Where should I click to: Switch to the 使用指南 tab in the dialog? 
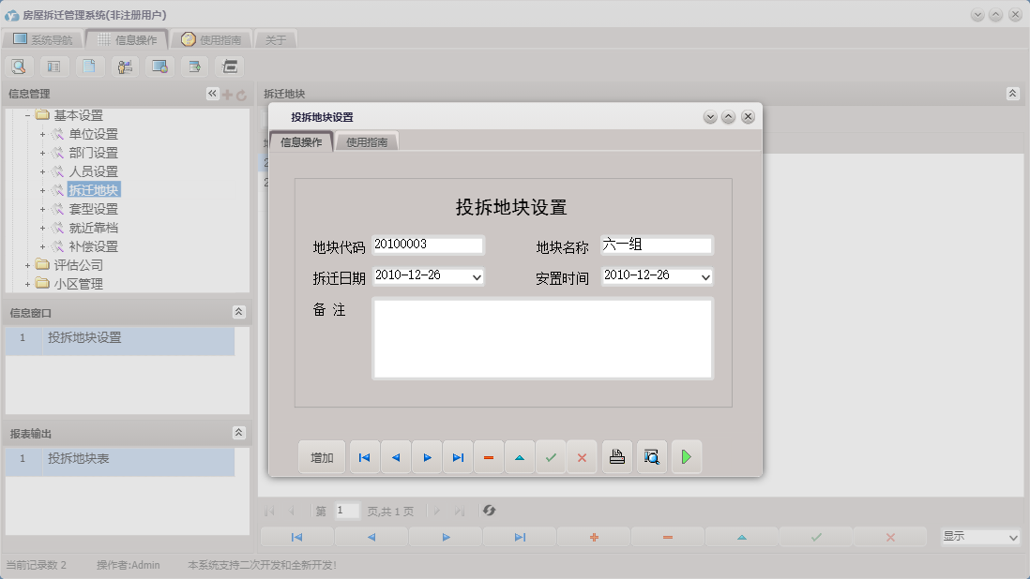click(x=368, y=141)
